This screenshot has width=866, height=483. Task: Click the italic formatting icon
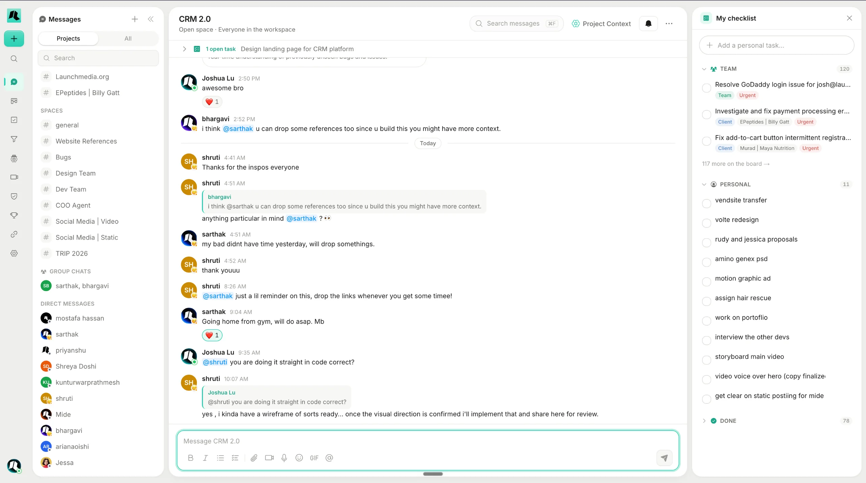(x=205, y=458)
